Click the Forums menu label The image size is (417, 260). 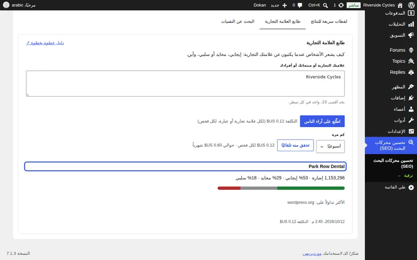397,50
